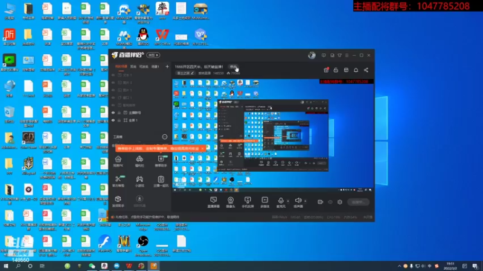Toggle lock on 主播群号 source
The width and height of the screenshot is (483, 271).
click(x=119, y=113)
